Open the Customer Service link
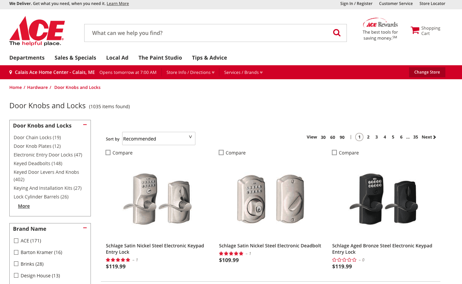462x284 pixels. (396, 4)
